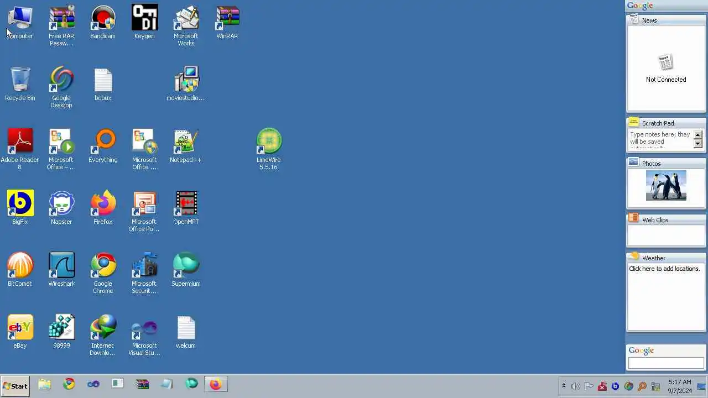Screen dimensions: 708x398
Task: Open the Weather gadget header
Action: (x=666, y=258)
